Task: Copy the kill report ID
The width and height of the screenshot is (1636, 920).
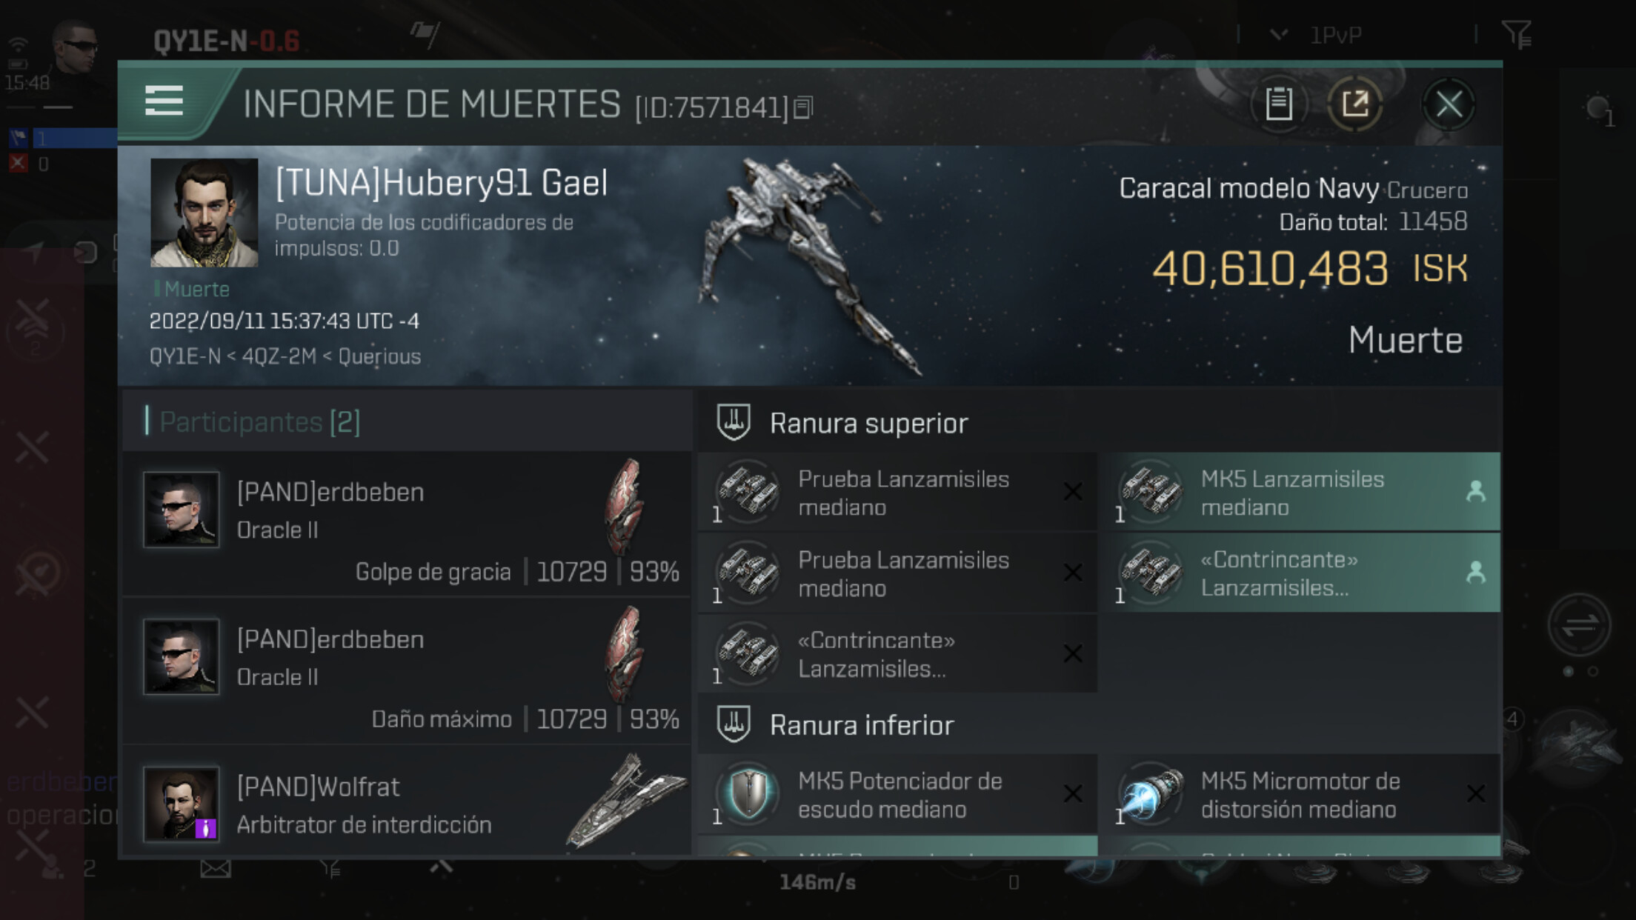Action: 803,108
